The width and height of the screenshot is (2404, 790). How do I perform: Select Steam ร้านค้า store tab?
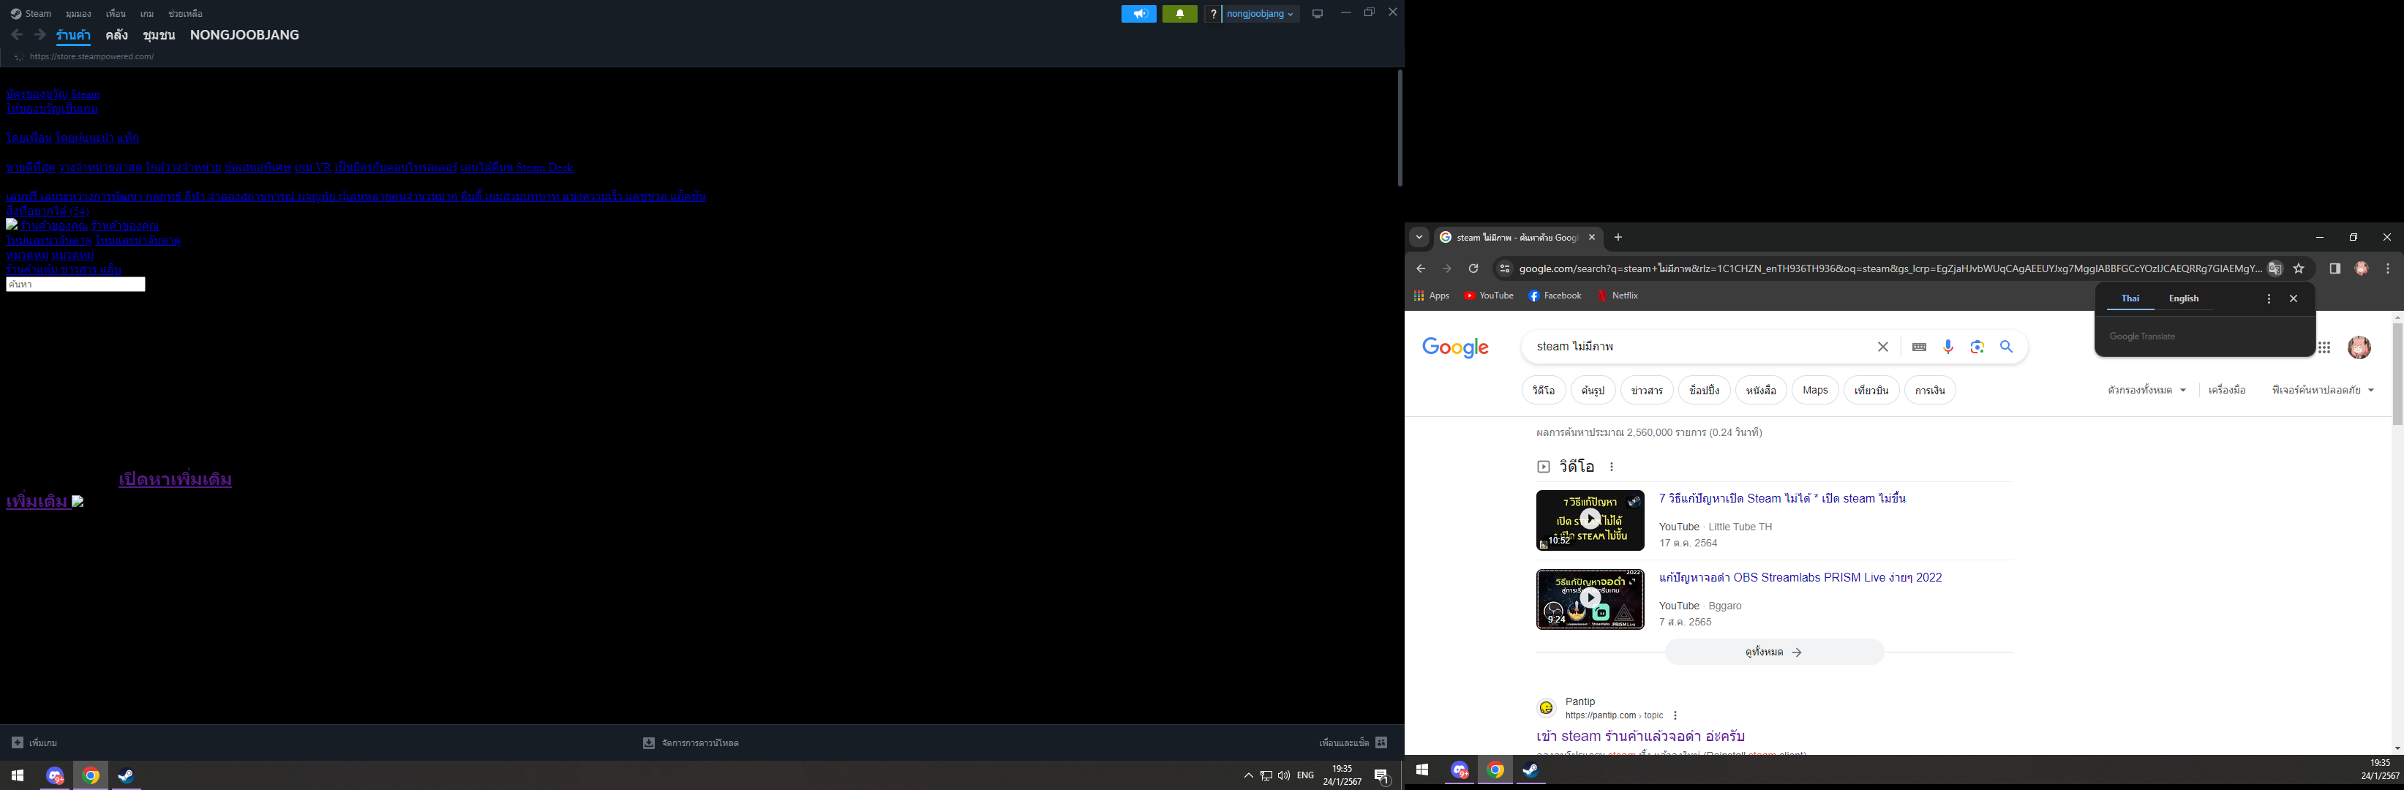72,35
